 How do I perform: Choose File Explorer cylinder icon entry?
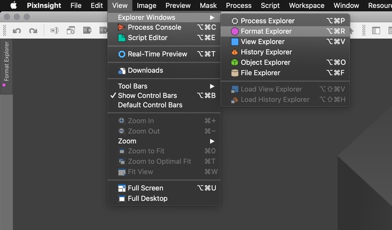click(285, 73)
